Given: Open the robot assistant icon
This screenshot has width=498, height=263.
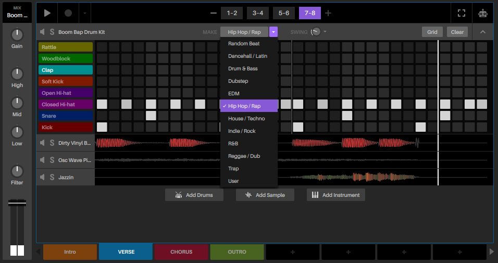Looking at the screenshot, I should click(x=482, y=13).
